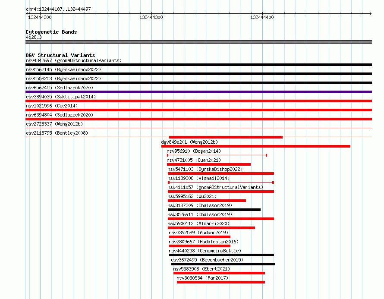Select the nsv3187209 Chaisson2019 label
Viewport: 384px width, 299px height.
[200, 205]
